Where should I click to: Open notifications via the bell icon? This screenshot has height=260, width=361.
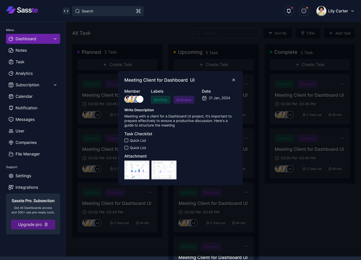click(x=289, y=11)
